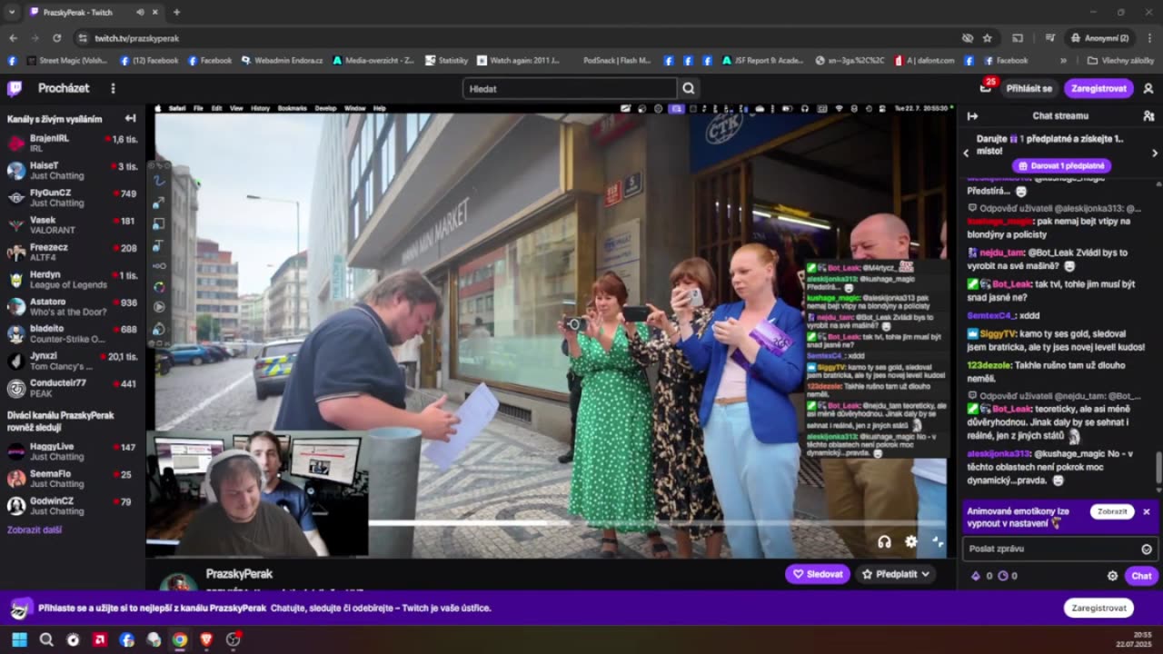Screen dimensions: 1163x654
Task: Collapse the chat panel
Action: pyautogui.click(x=972, y=115)
